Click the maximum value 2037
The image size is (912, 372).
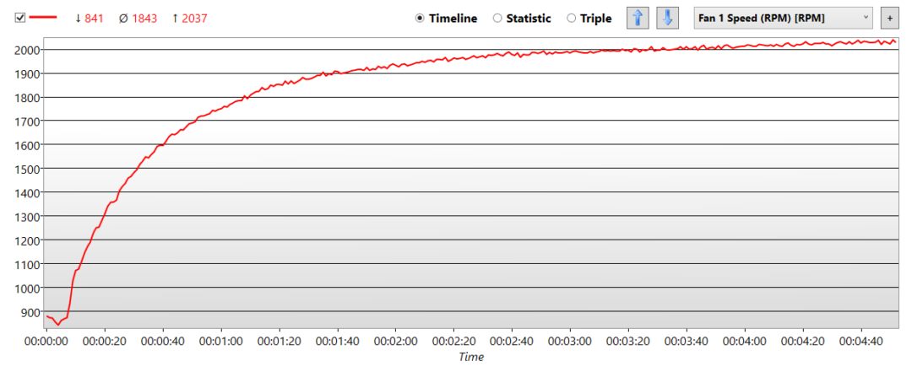point(194,19)
